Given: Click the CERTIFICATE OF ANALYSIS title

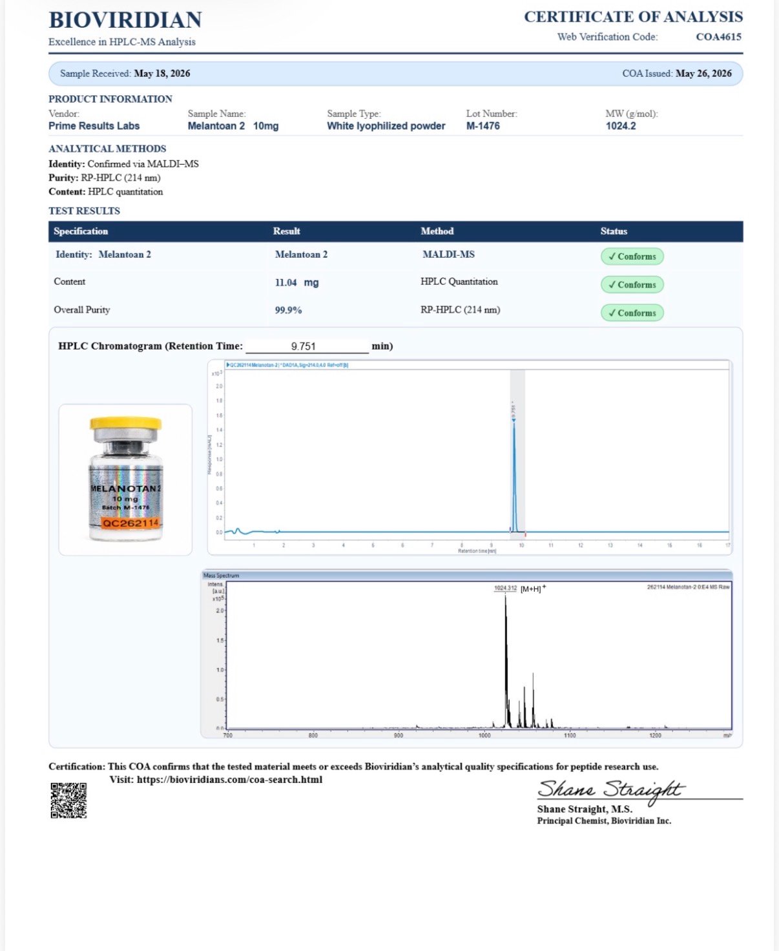Looking at the screenshot, I should [633, 17].
